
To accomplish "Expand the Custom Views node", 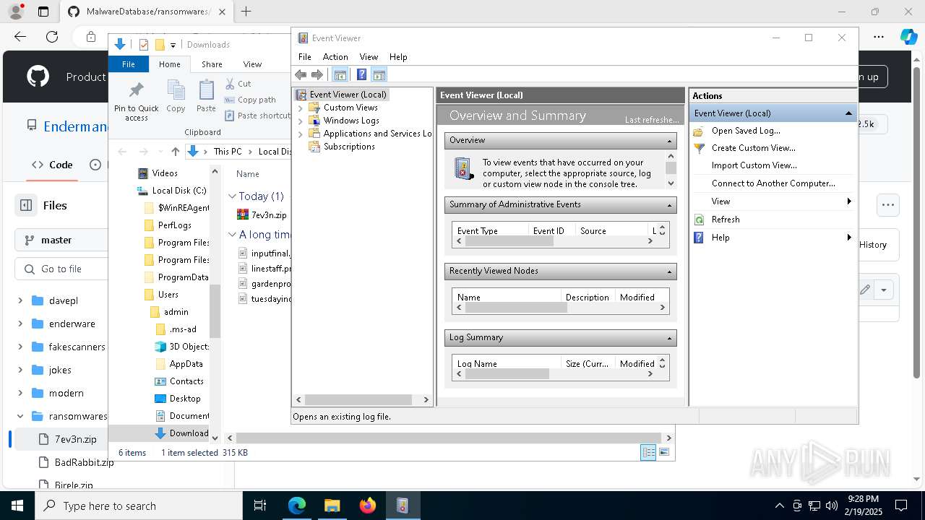I will point(301,108).
